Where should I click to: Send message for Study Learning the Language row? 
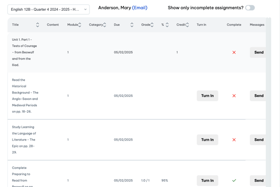pos(258,140)
